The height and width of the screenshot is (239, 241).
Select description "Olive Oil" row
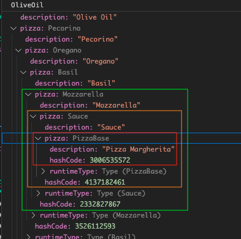tap(121, 17)
